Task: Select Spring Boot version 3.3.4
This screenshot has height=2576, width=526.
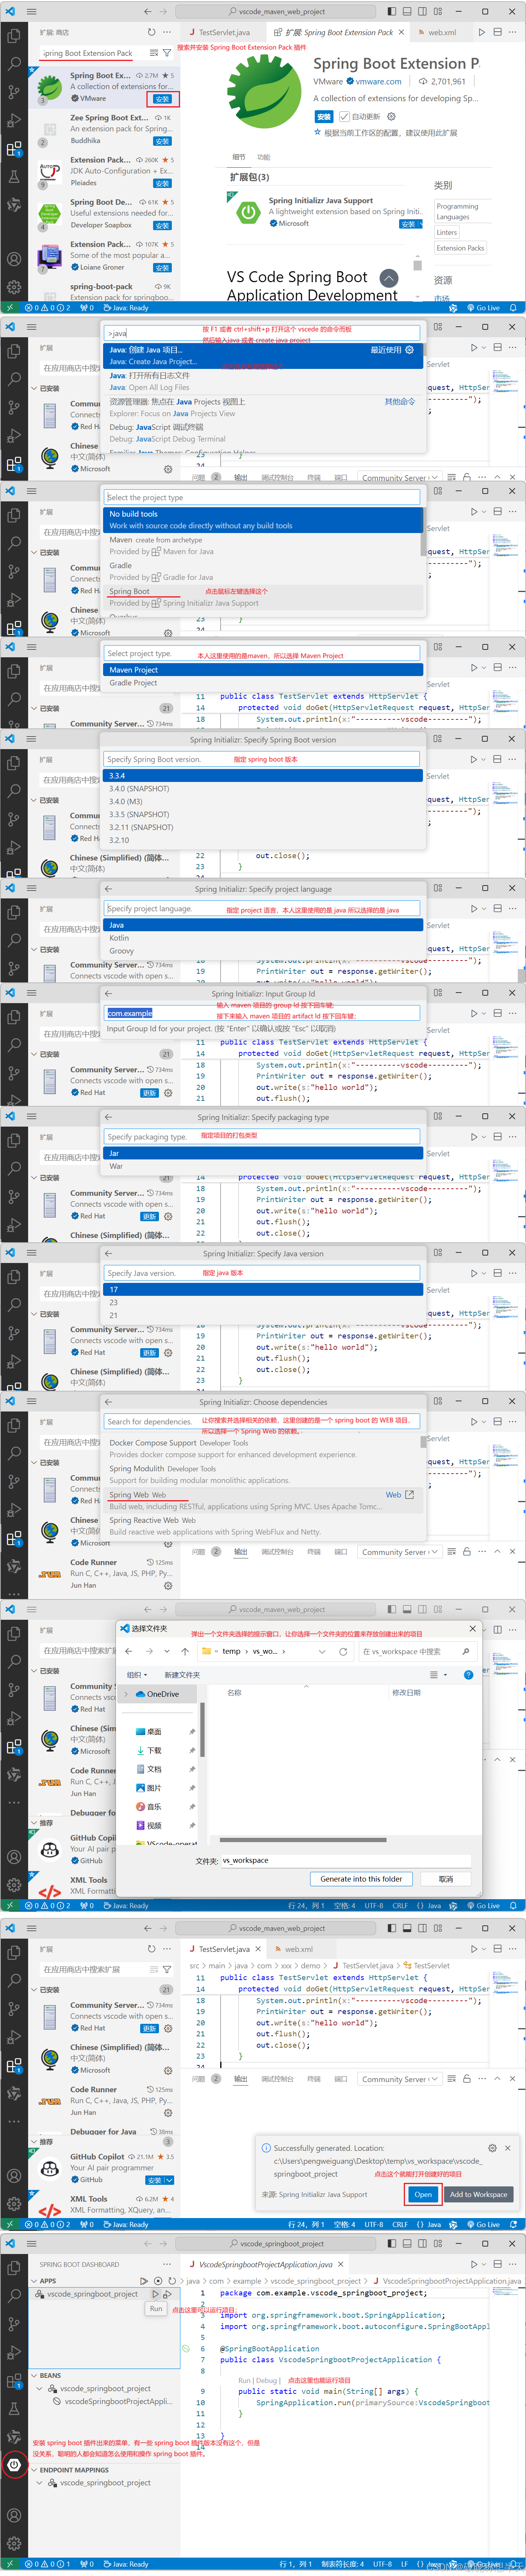Action: [263, 776]
